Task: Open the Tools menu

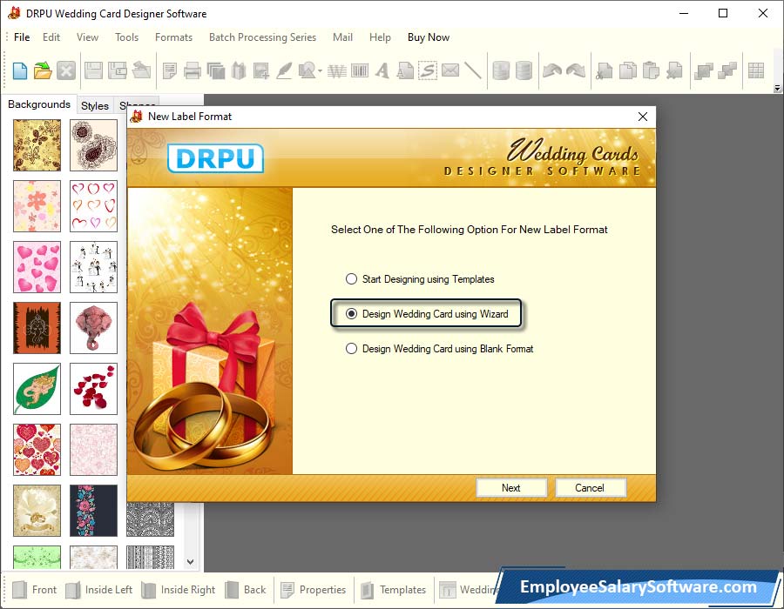Action: 126,37
